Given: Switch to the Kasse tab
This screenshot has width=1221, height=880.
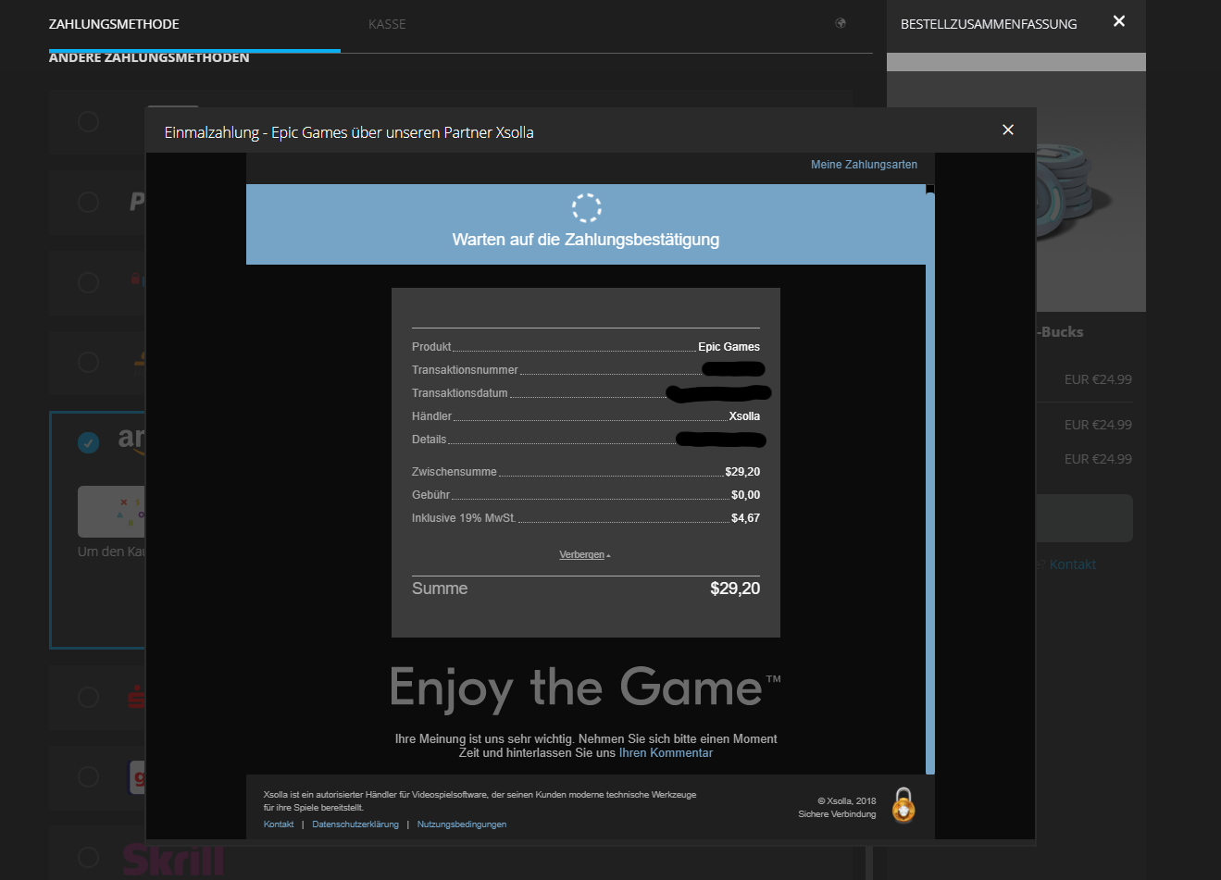Looking at the screenshot, I should click(387, 24).
